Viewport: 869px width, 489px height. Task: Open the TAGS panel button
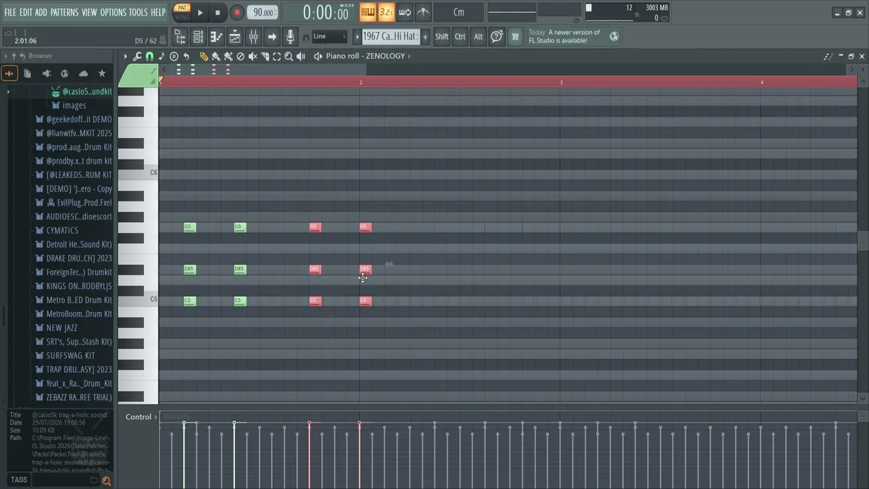pyautogui.click(x=19, y=480)
